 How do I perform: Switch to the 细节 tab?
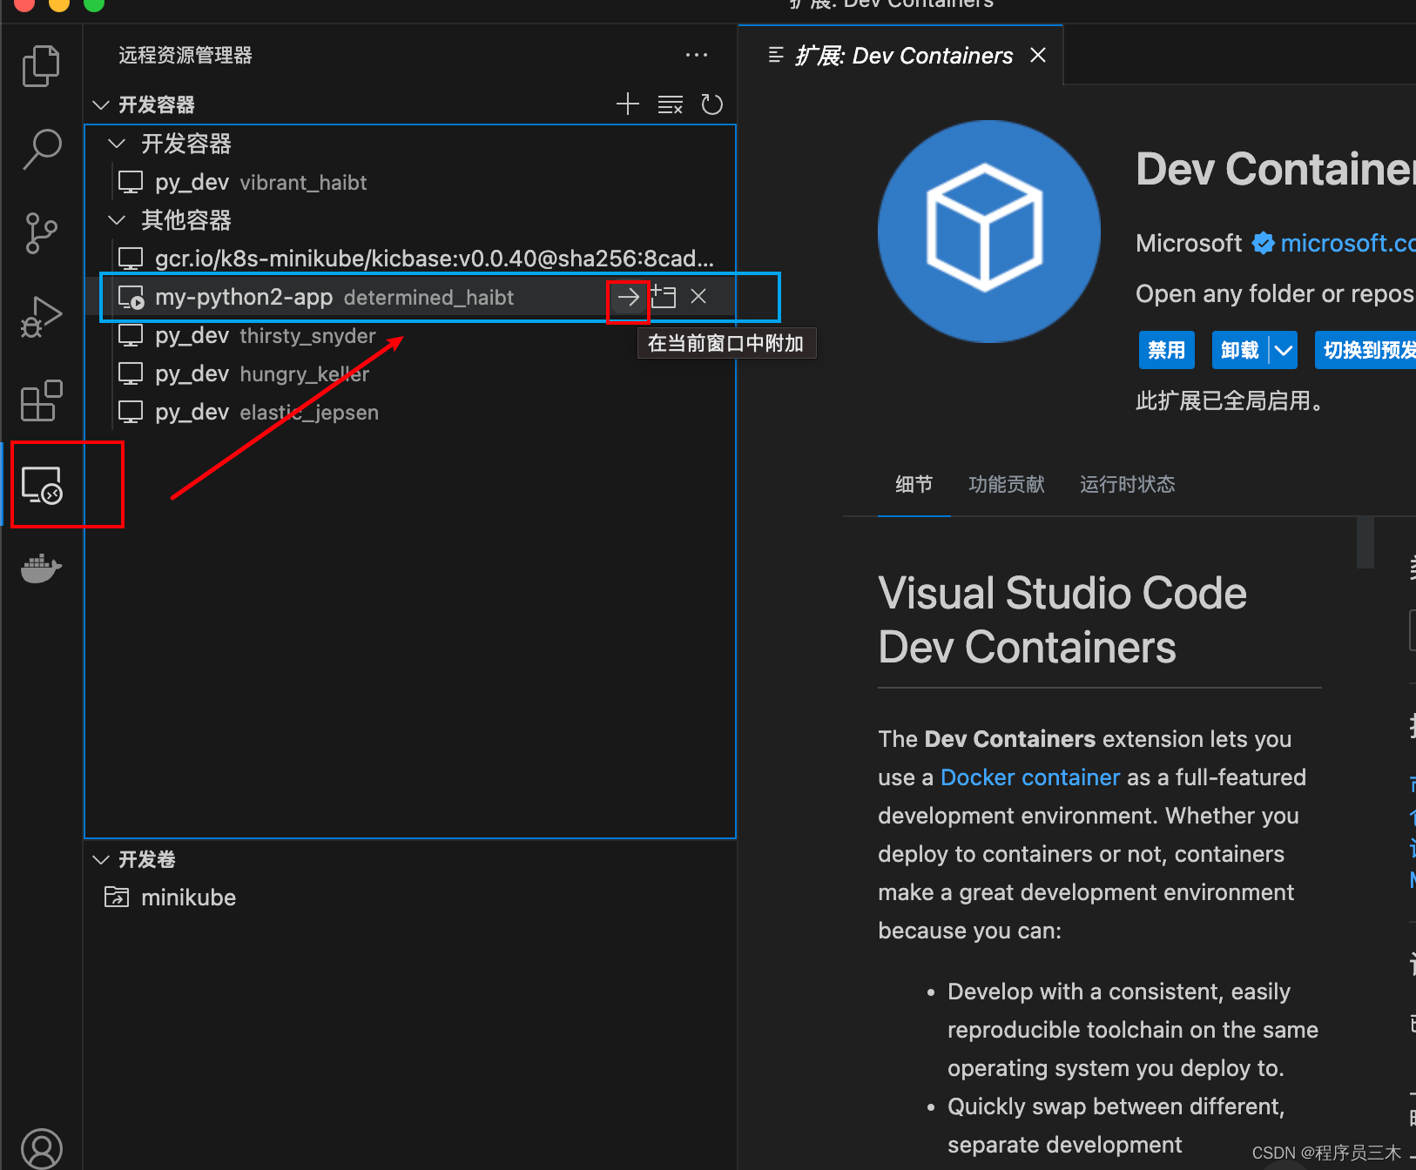(914, 484)
